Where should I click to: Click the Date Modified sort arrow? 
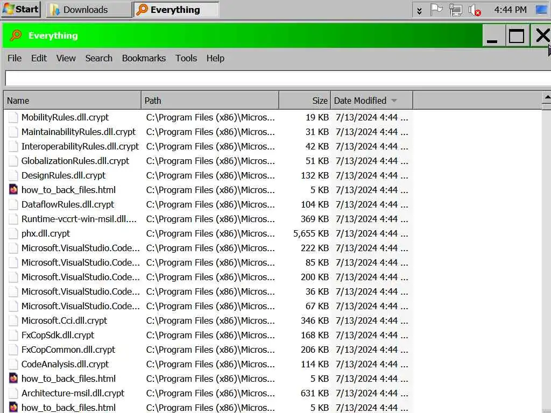394,101
